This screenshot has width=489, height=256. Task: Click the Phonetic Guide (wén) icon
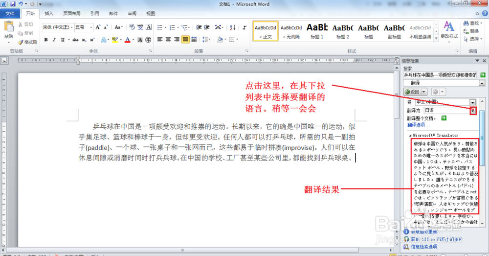pyautogui.click(x=140, y=27)
